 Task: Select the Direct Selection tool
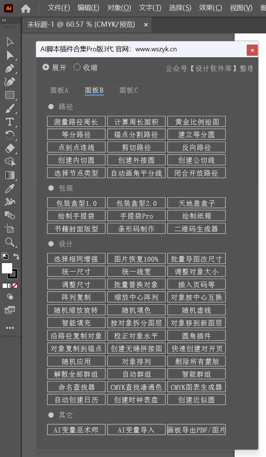click(10, 55)
